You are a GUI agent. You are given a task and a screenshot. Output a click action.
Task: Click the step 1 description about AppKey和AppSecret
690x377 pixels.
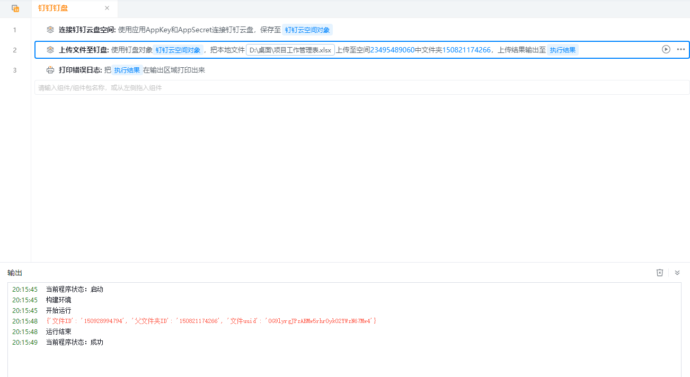point(199,30)
